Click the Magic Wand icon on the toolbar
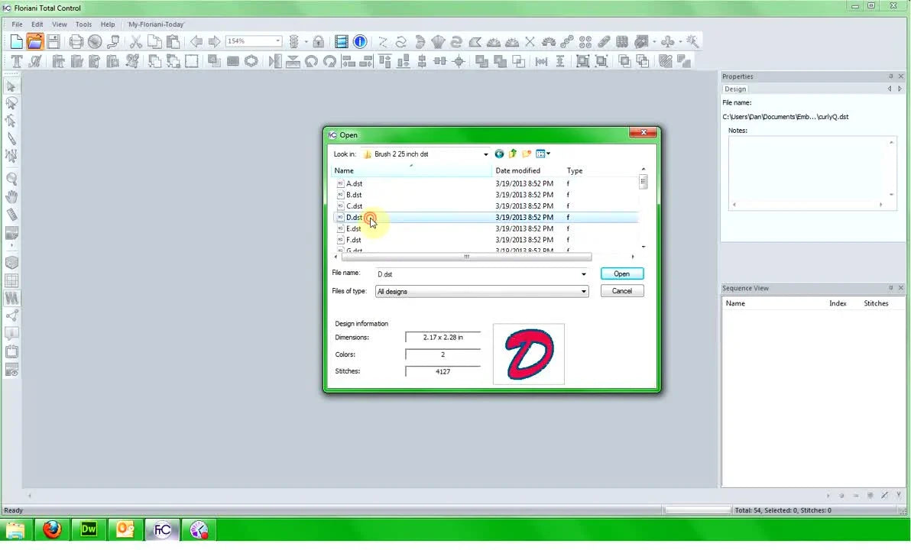Viewport: 911px width, 550px height. [692, 41]
